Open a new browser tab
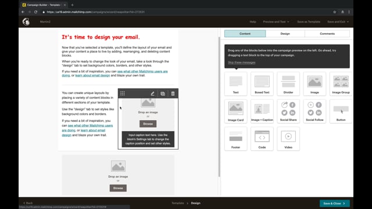This screenshot has width=372, height=209. point(72,5)
